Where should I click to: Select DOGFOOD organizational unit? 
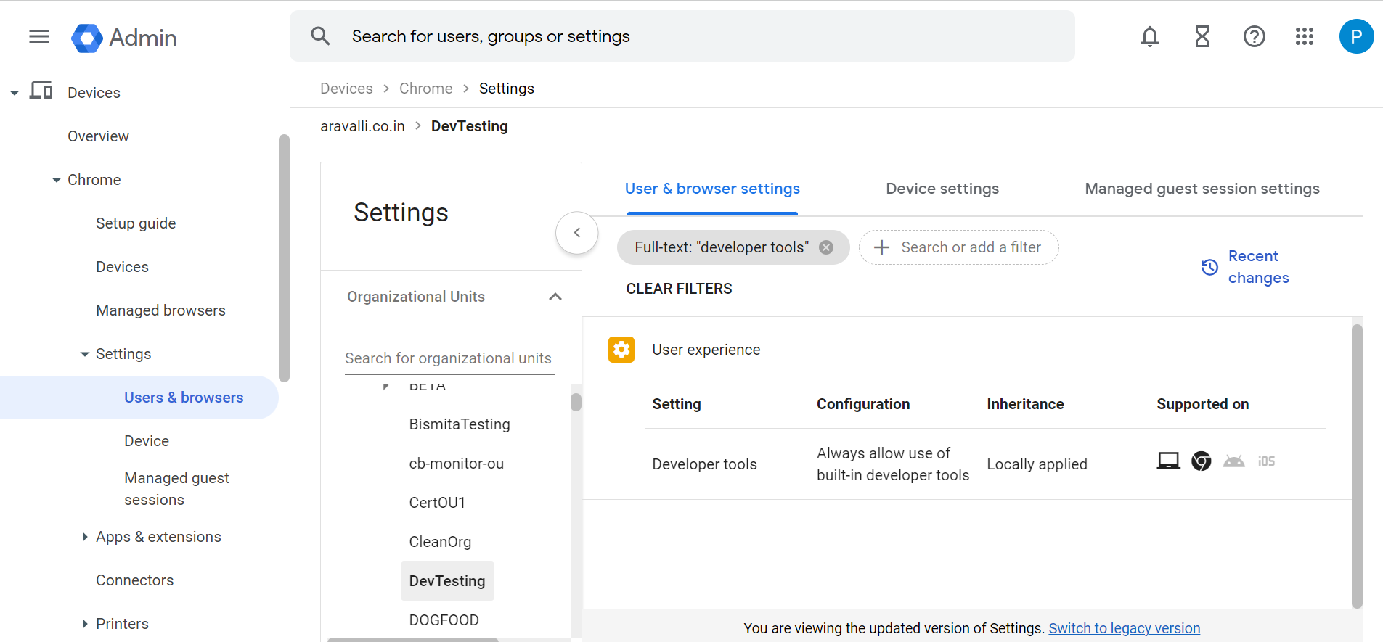pos(444,620)
